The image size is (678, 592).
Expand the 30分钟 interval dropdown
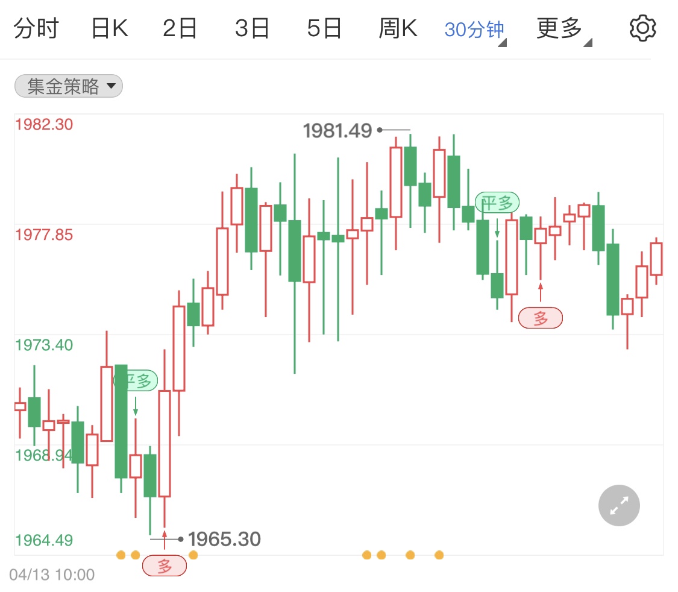coord(475,30)
